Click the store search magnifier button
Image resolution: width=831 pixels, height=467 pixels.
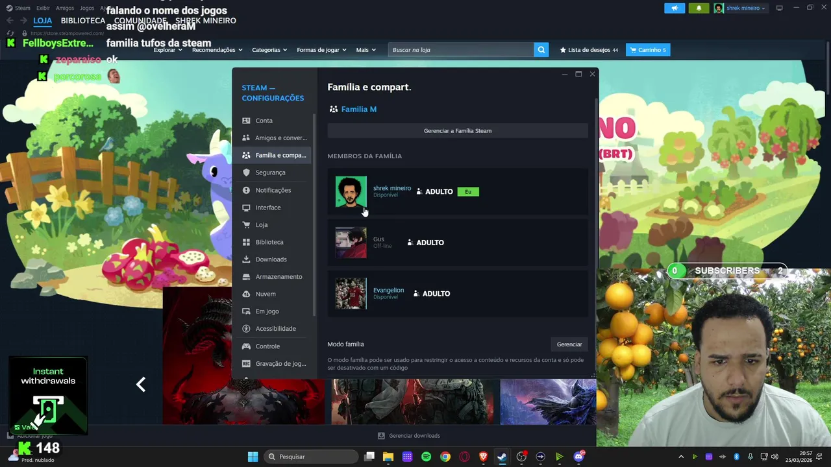(x=541, y=50)
